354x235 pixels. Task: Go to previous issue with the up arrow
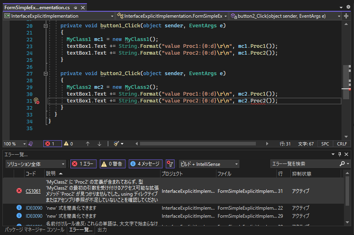(x=88, y=144)
